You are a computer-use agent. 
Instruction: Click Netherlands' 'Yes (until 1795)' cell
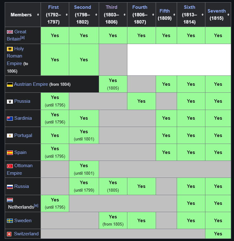pyautogui.click(x=55, y=204)
